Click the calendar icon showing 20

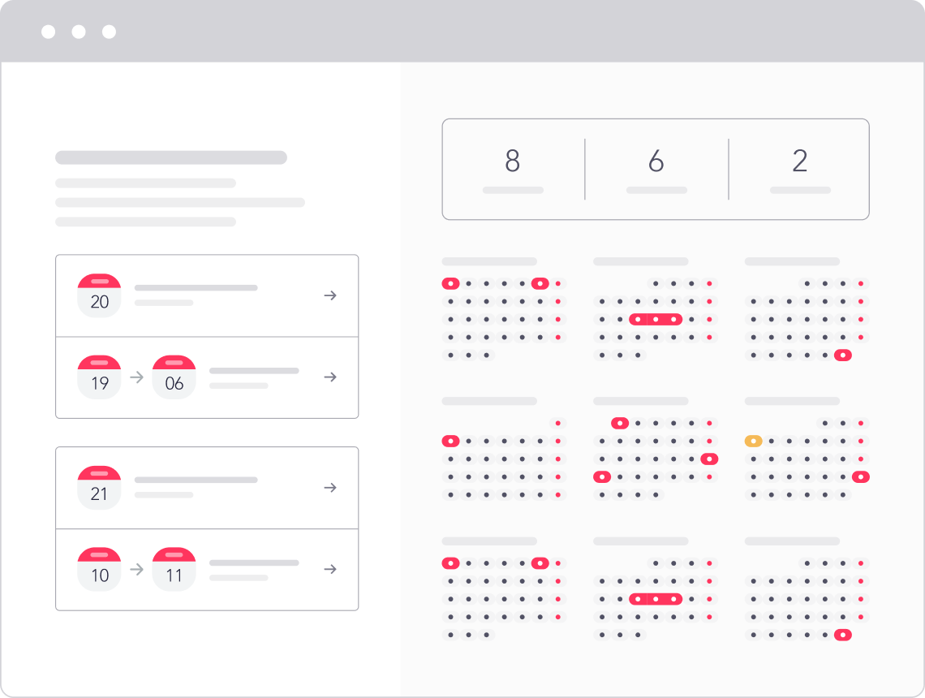click(x=99, y=295)
